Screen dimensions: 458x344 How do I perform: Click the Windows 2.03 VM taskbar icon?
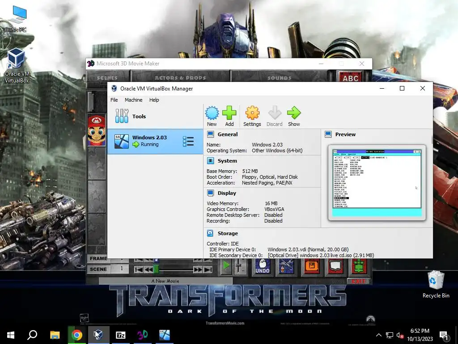pos(165,335)
